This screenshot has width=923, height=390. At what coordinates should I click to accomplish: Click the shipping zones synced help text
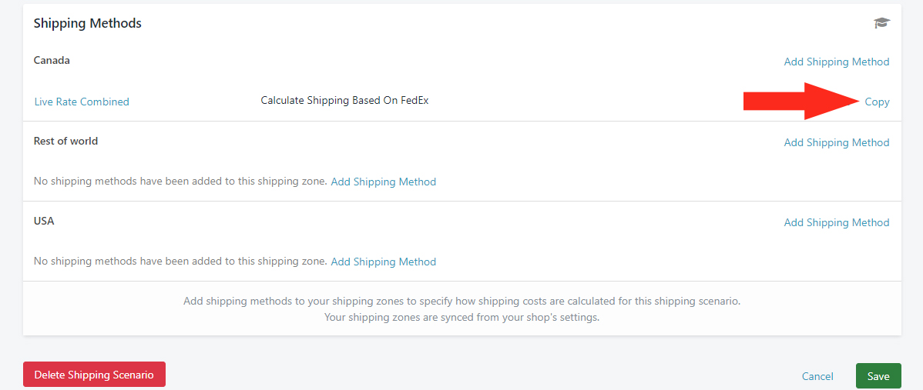pos(462,318)
